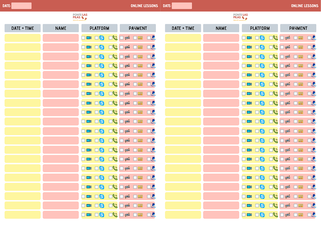Image resolution: width=321 pixels, height=227 pixels.
Task: Tick the video camera checkbox in the right page's first row
Action: pos(244,38)
